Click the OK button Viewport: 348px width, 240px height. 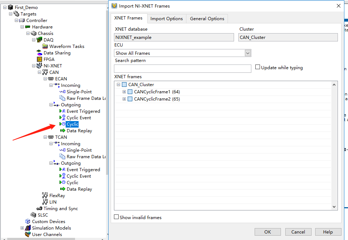point(268,232)
